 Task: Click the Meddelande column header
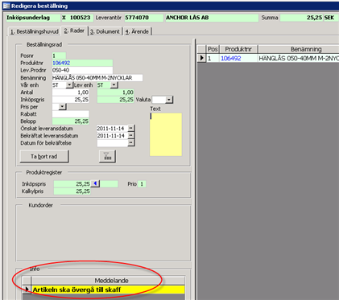click(108, 281)
